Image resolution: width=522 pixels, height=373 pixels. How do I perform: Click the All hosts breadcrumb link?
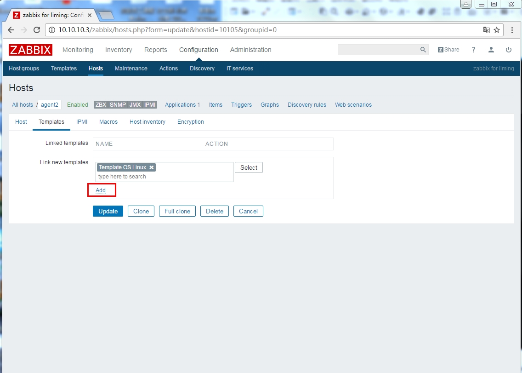pyautogui.click(x=23, y=105)
